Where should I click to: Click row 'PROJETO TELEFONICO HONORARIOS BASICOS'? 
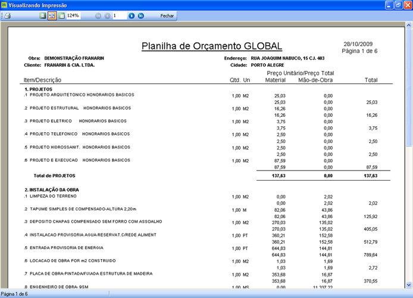tap(80, 134)
